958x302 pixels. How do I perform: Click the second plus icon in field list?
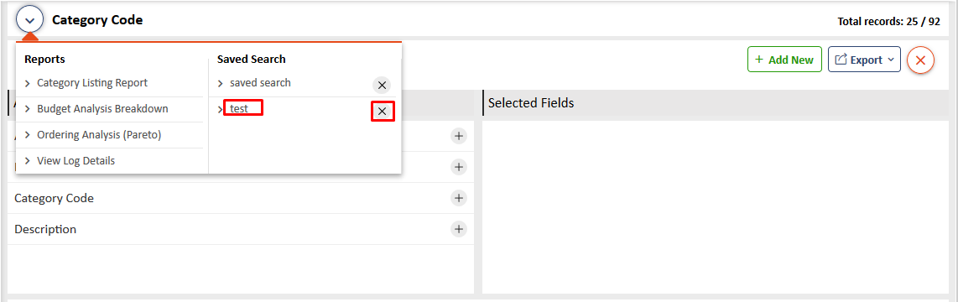coord(458,167)
